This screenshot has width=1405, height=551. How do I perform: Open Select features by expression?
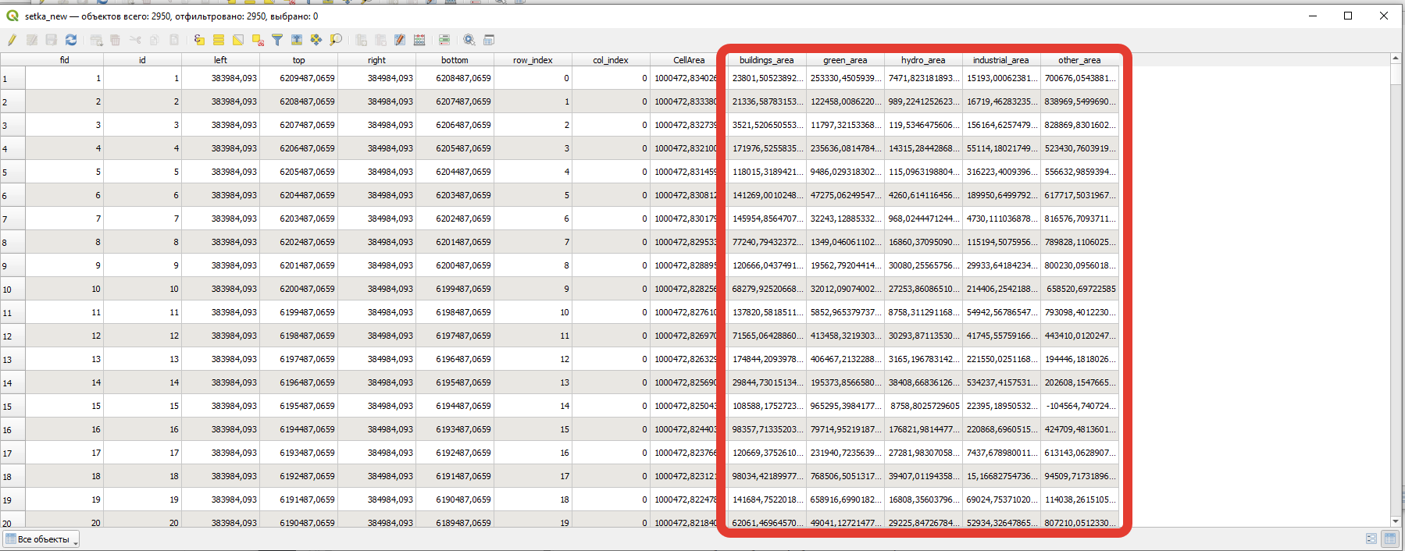coord(199,40)
